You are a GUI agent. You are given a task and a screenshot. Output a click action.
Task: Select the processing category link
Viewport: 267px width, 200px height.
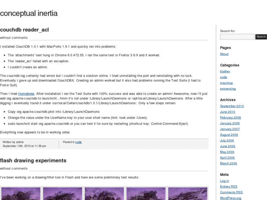pyautogui.click(x=228, y=88)
